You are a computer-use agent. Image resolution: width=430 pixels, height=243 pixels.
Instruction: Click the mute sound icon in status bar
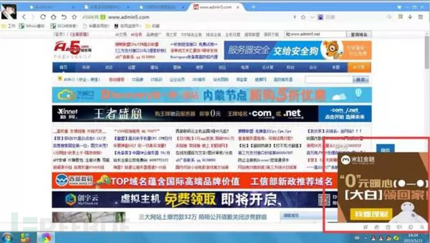pyautogui.click(x=399, y=227)
